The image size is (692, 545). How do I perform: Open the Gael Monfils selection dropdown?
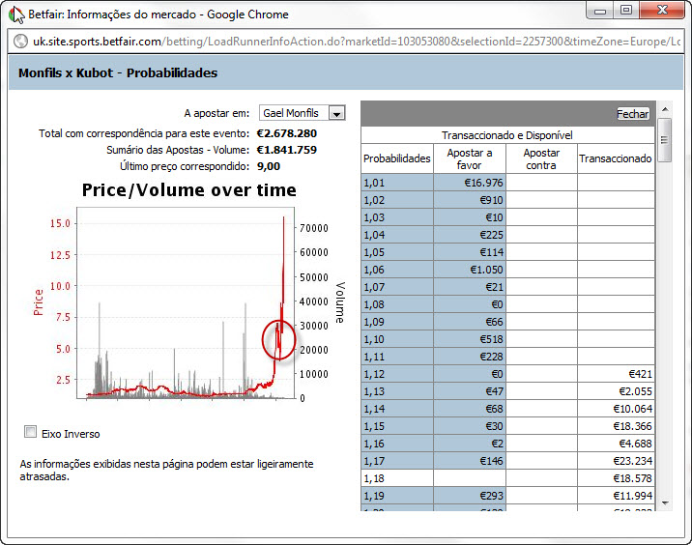tap(302, 113)
